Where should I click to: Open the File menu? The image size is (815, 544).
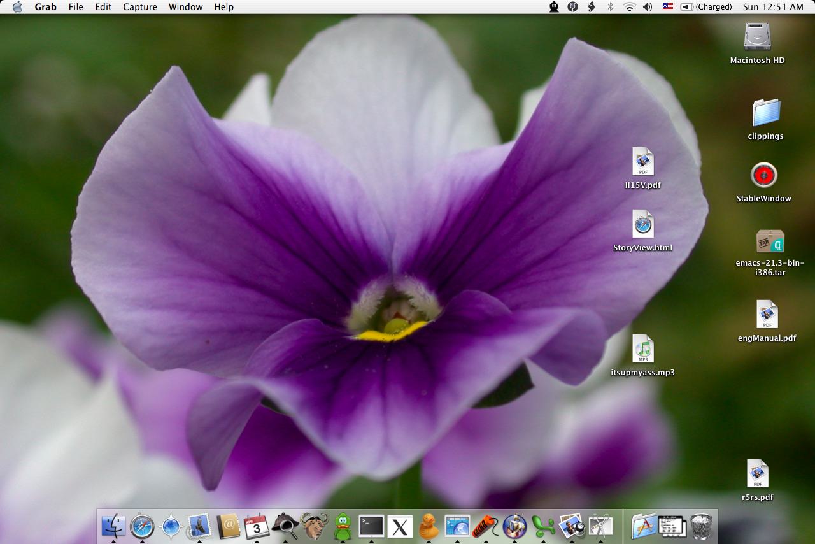[76, 7]
